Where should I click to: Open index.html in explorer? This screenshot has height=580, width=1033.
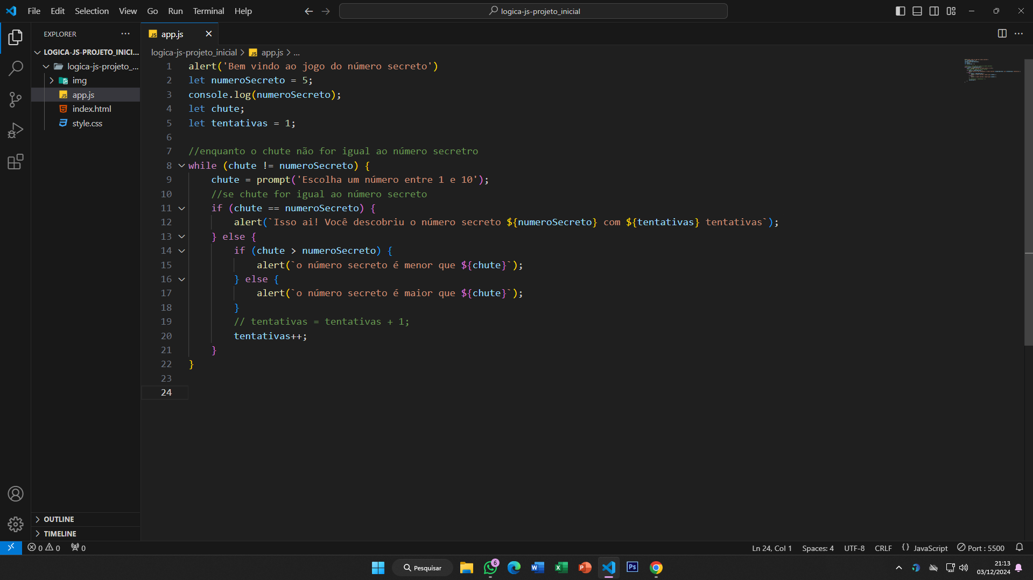[86, 109]
